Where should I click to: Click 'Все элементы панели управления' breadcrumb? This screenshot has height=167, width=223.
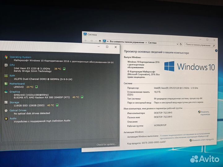pos(127,42)
